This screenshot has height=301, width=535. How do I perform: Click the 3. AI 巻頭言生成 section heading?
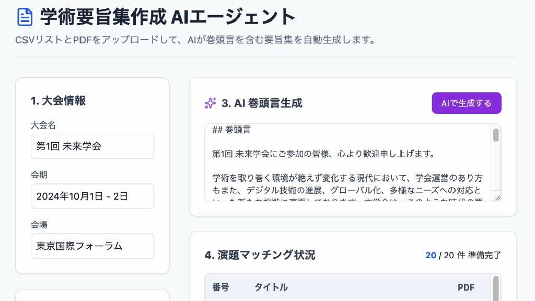(x=262, y=103)
